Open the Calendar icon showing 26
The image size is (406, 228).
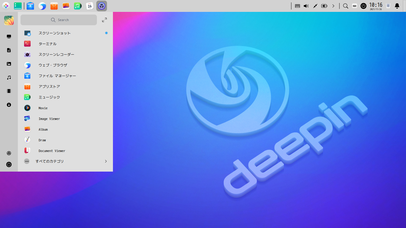90,6
